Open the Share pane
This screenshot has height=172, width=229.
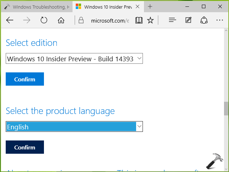(x=204, y=20)
